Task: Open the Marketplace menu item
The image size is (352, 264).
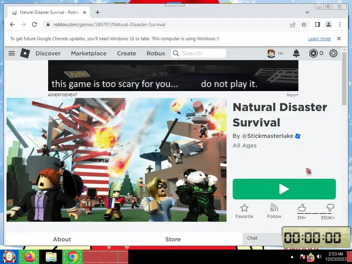Action: 89,53
